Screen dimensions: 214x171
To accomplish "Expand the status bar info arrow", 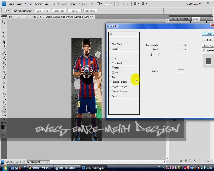I will [x=48, y=162].
